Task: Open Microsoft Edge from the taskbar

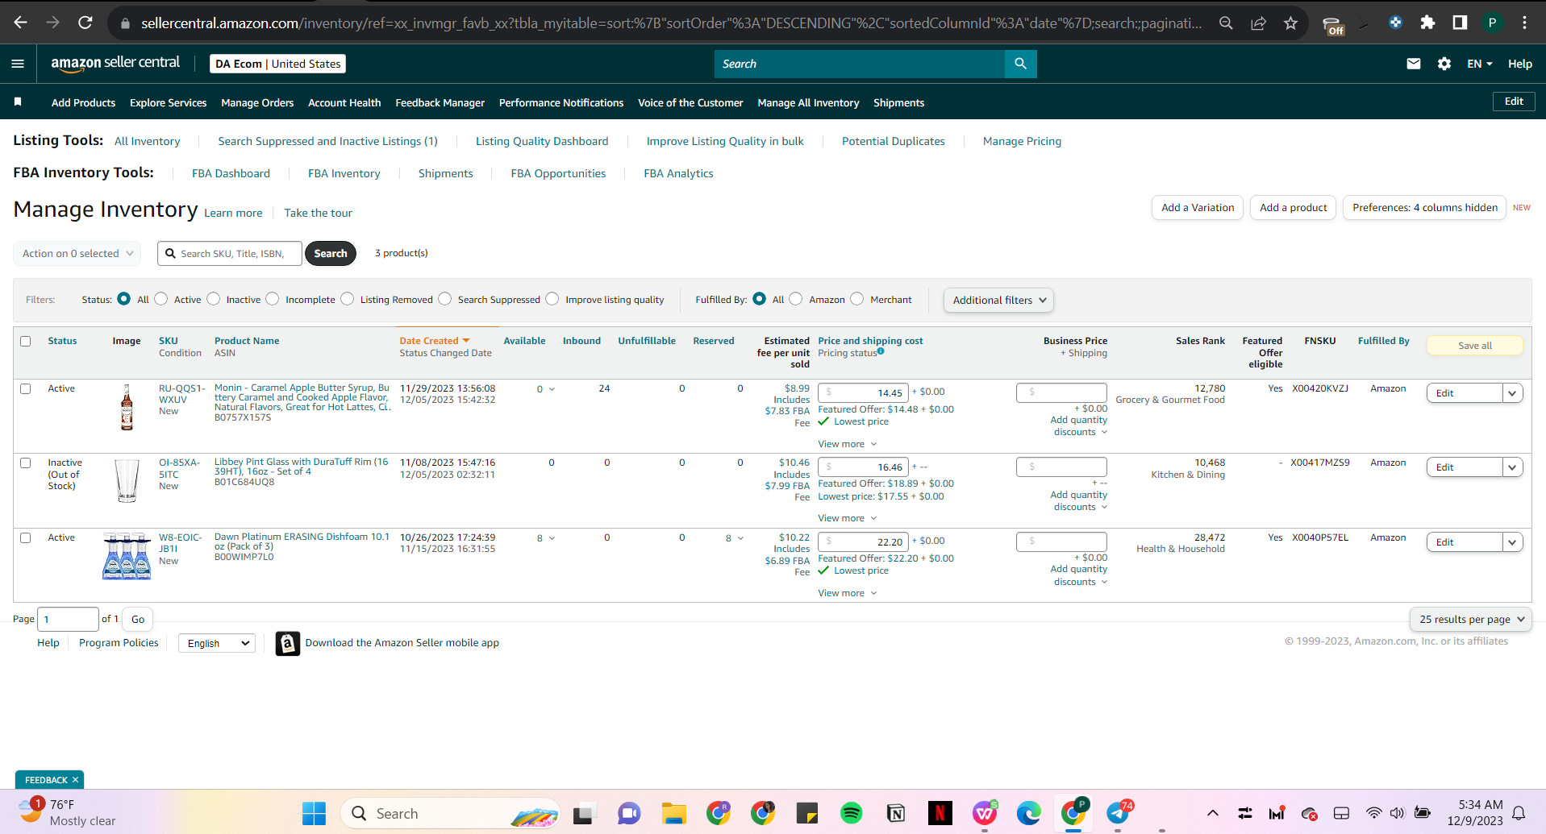Action: pyautogui.click(x=1028, y=814)
